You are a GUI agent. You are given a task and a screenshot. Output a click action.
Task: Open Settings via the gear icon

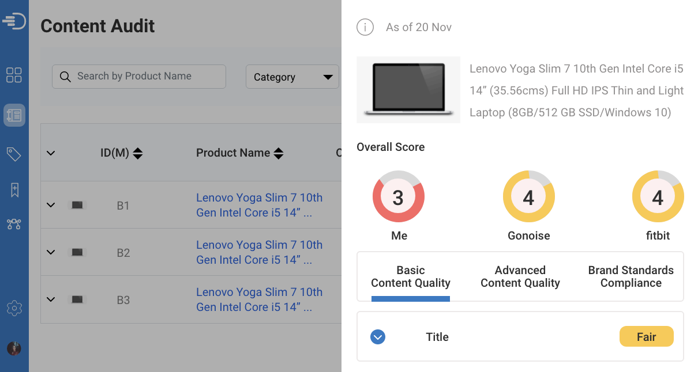pyautogui.click(x=14, y=308)
